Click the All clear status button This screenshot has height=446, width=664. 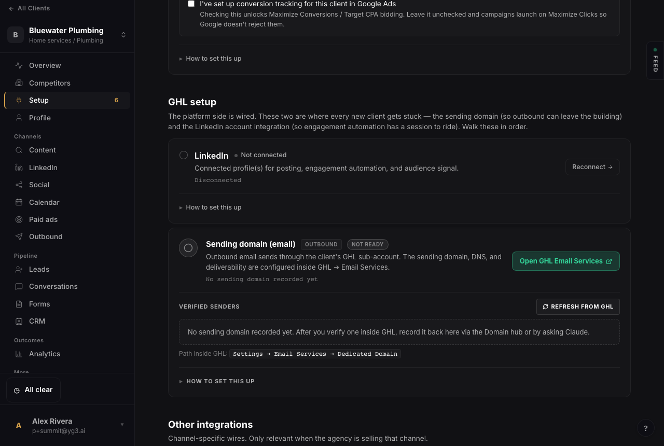(33, 390)
